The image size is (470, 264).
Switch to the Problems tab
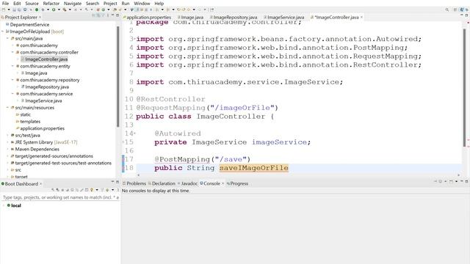click(134, 183)
